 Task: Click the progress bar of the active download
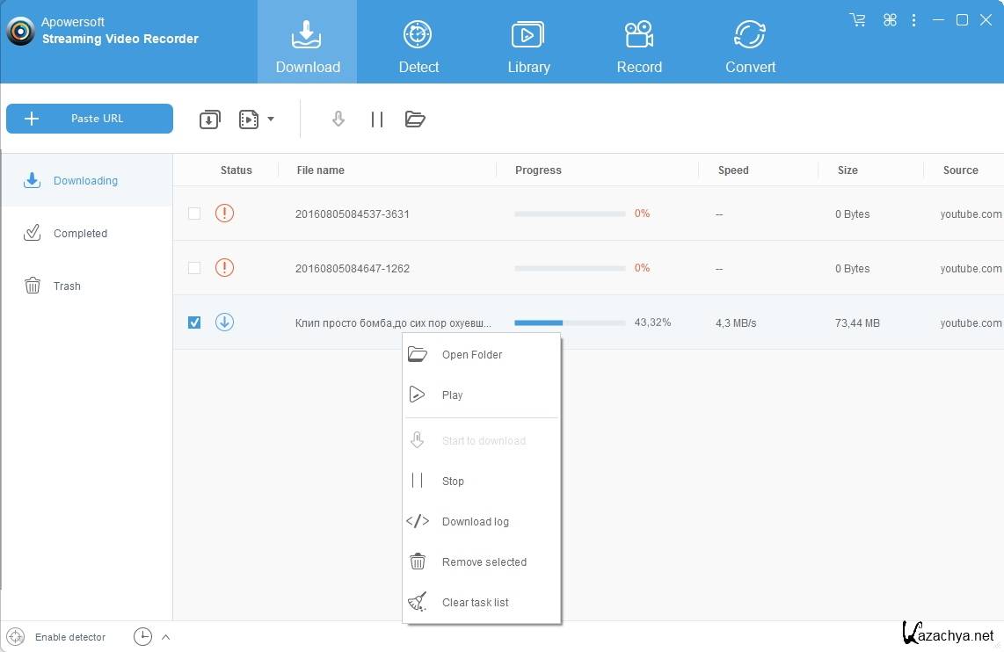point(570,323)
